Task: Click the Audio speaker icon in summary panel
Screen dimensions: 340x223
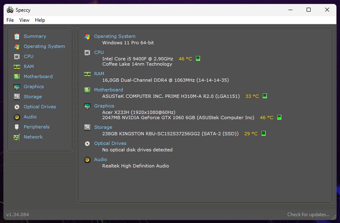Action: tap(87, 160)
